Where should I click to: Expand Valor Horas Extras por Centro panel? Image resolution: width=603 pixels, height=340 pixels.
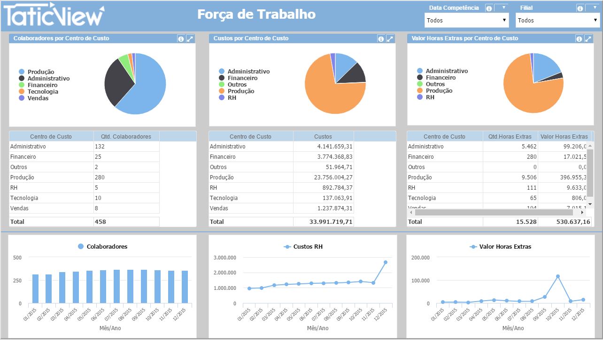tap(588, 39)
